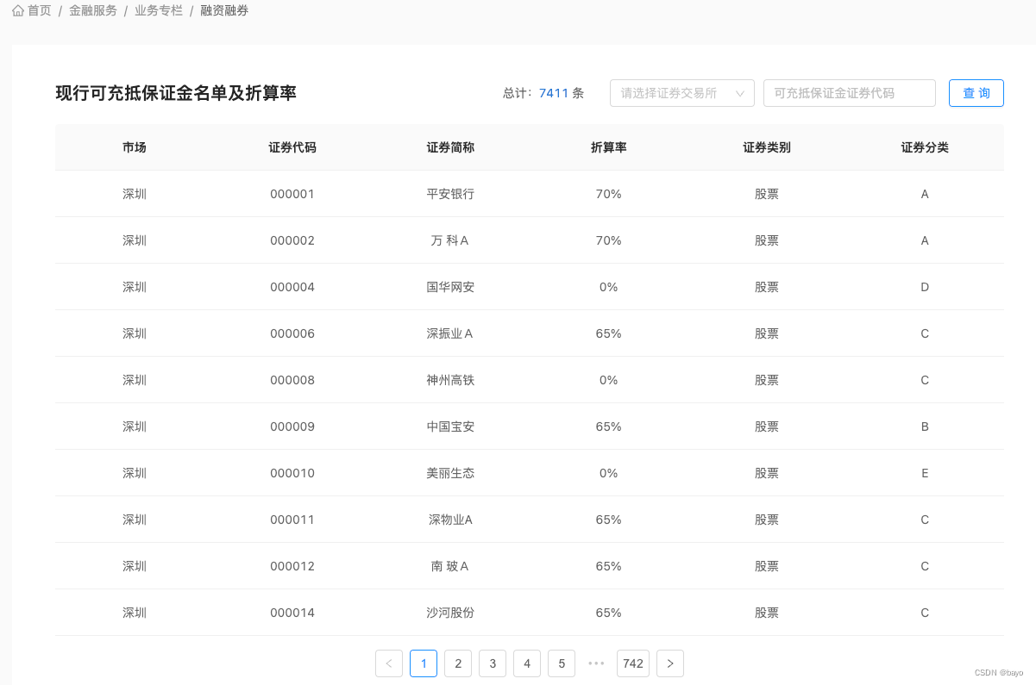Screen dimensions: 1036x685
Task: Click the 证券简称 column header
Action: [450, 147]
